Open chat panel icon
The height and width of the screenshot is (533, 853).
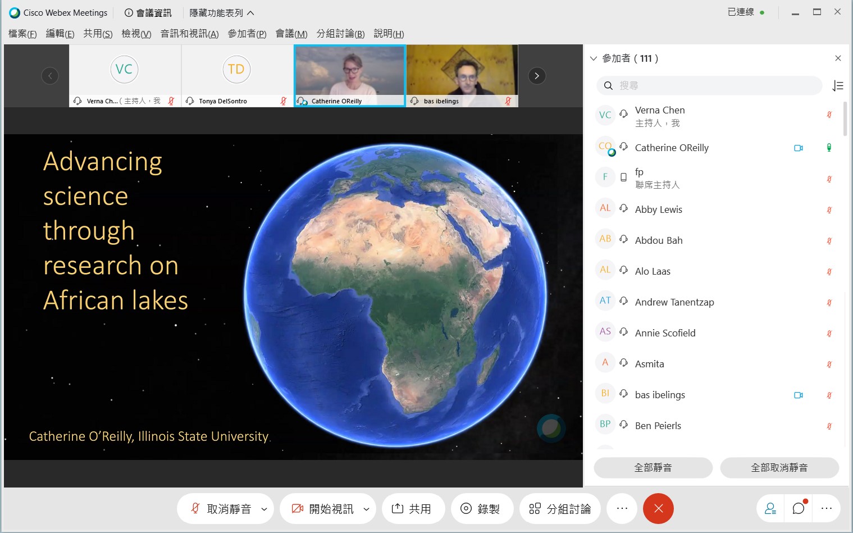[799, 509]
